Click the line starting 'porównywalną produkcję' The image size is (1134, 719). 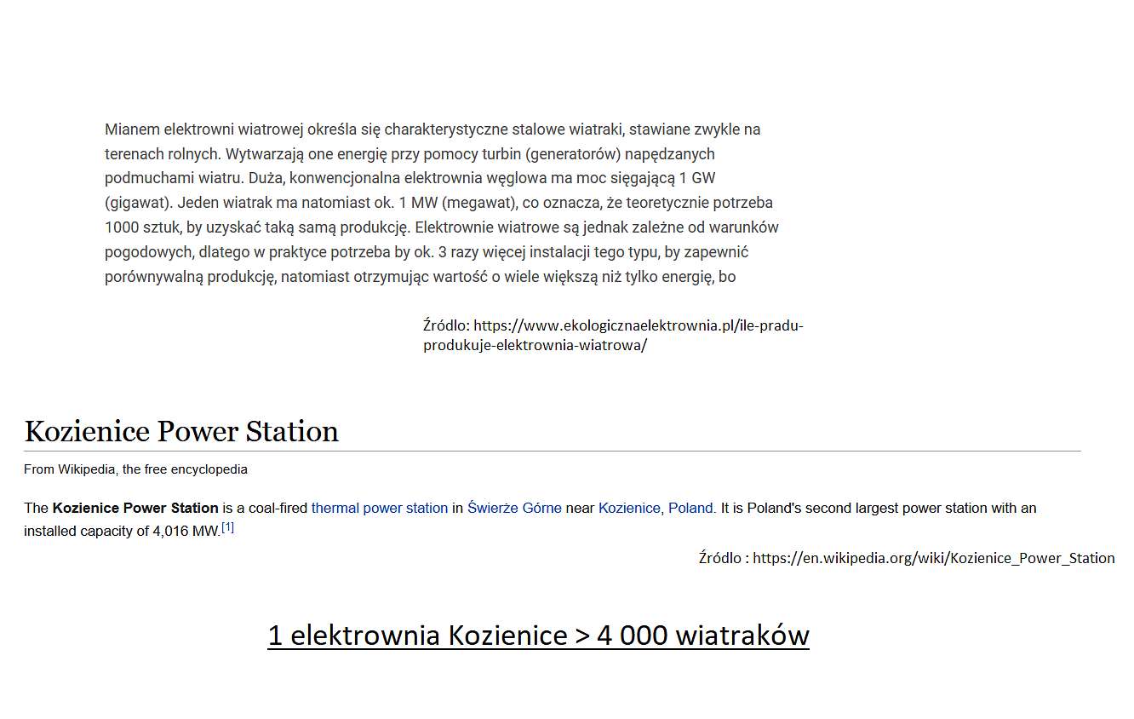coord(421,278)
